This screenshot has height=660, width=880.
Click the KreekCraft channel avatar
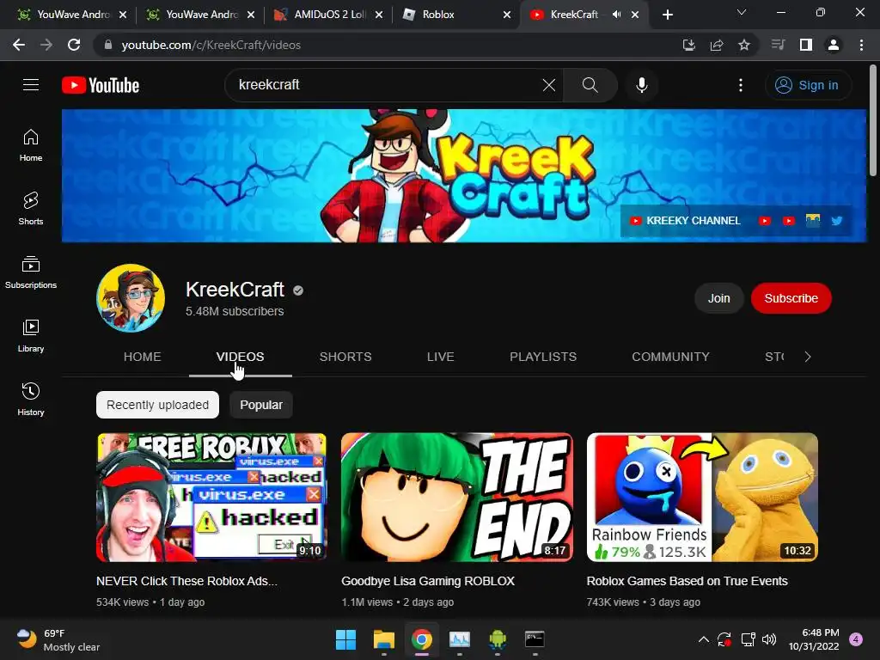(131, 298)
